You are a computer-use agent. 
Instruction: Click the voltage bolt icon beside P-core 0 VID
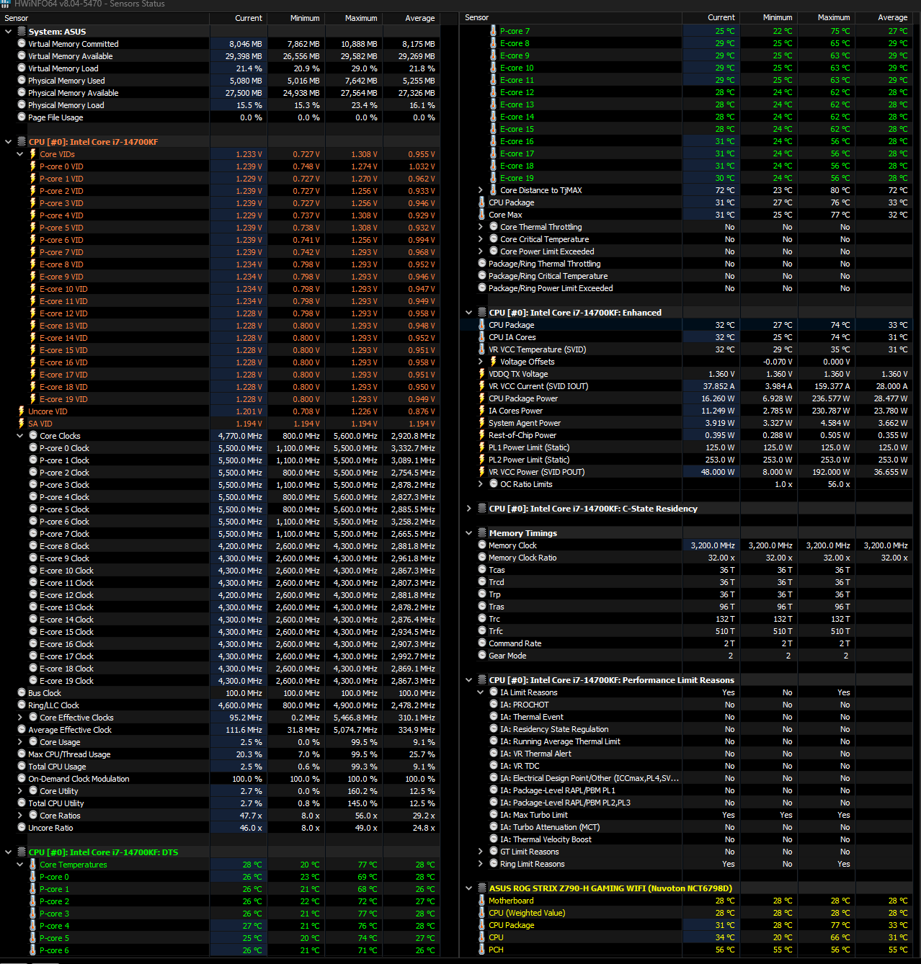(x=33, y=166)
